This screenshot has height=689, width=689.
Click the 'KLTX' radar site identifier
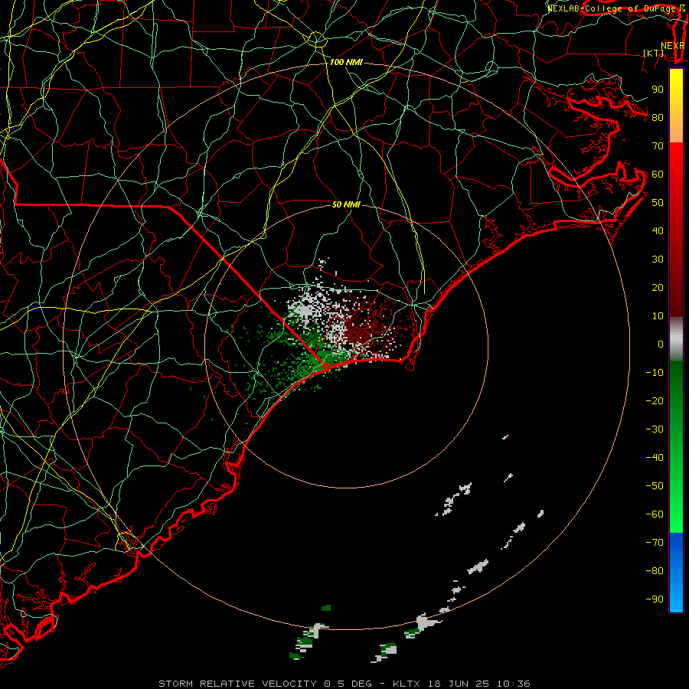(407, 684)
